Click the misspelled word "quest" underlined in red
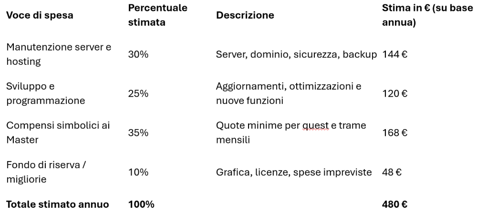This screenshot has height=223, width=477. coord(315,125)
